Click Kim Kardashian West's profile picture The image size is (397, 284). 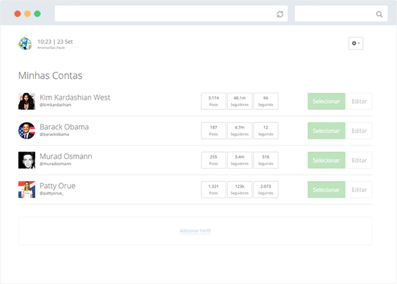[26, 101]
